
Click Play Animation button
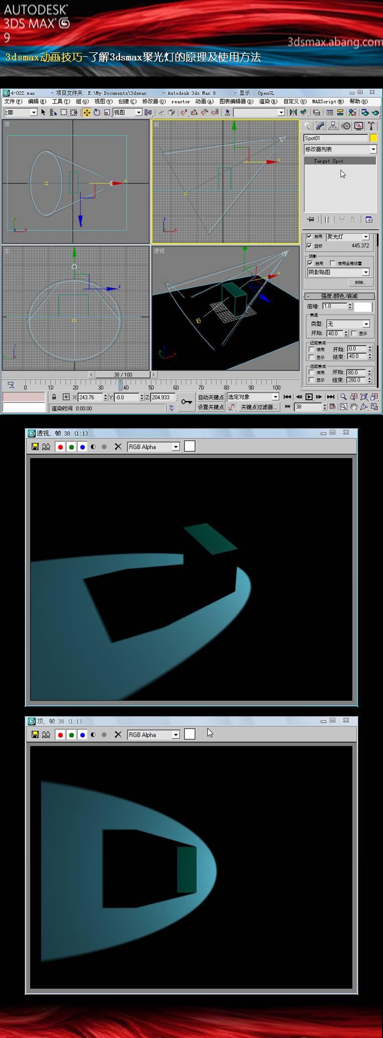pos(309,397)
